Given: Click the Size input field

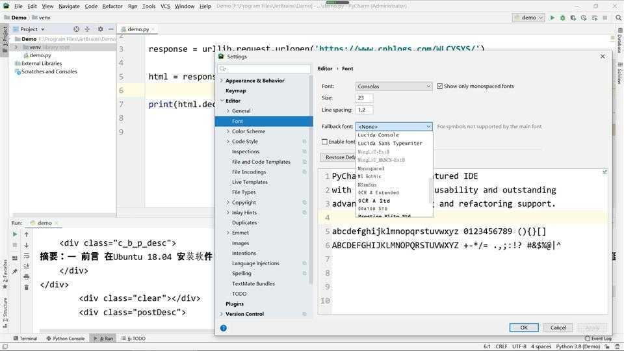Looking at the screenshot, I should coord(364,98).
